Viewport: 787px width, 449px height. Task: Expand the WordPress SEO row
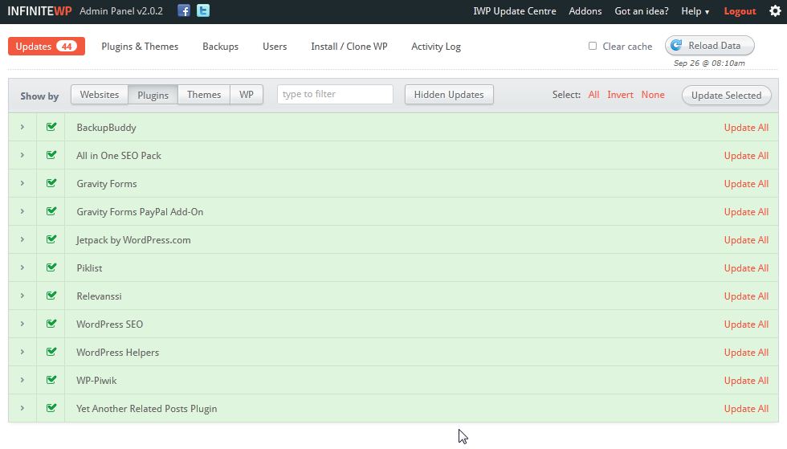coord(22,324)
